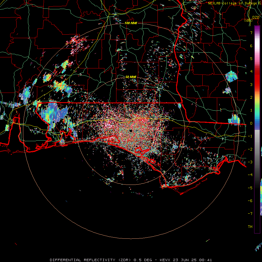Click the TH threshold label on scale
Screen dimensions: 262x262
coord(250,226)
